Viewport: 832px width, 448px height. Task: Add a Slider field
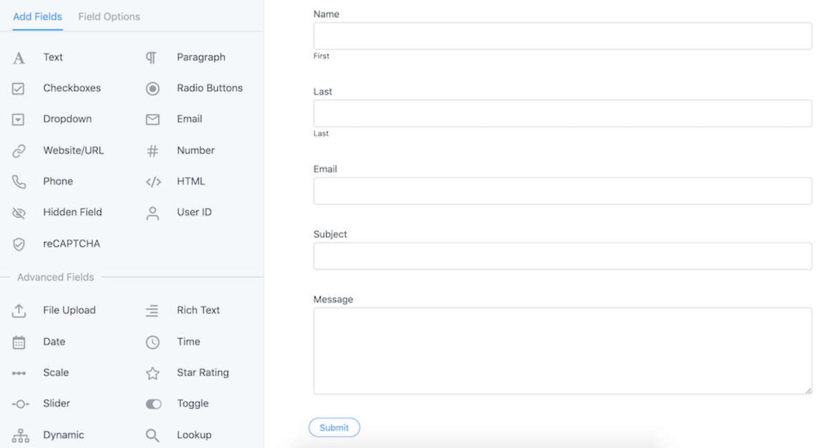(x=56, y=404)
